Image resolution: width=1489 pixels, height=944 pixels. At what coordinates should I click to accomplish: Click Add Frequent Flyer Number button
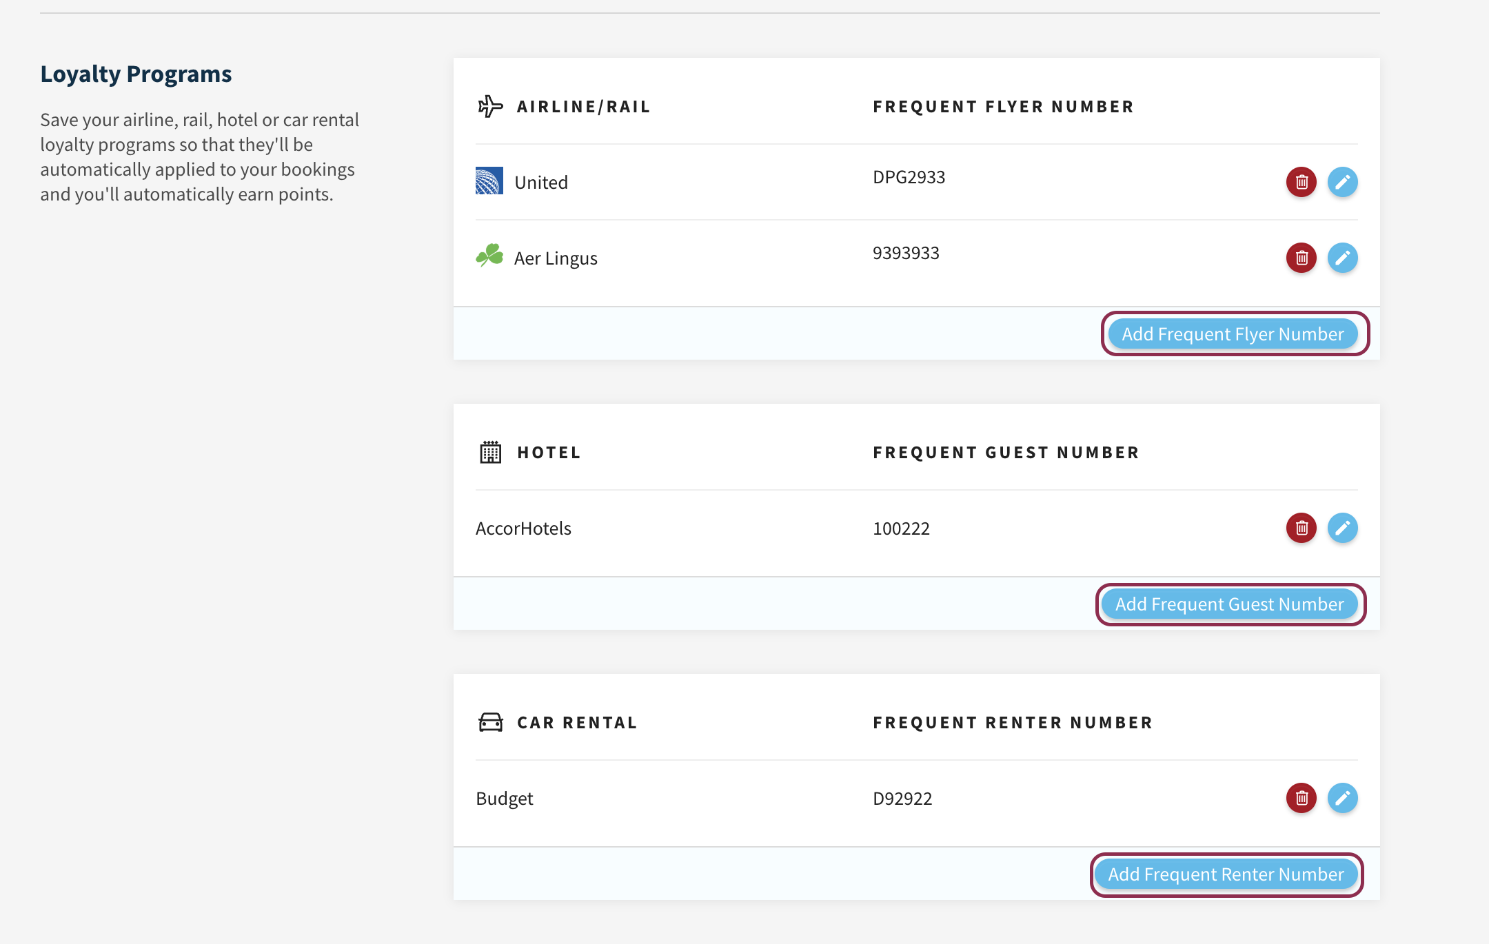(1233, 334)
